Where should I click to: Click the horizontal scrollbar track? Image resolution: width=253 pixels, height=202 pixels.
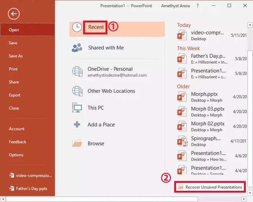coord(219,199)
